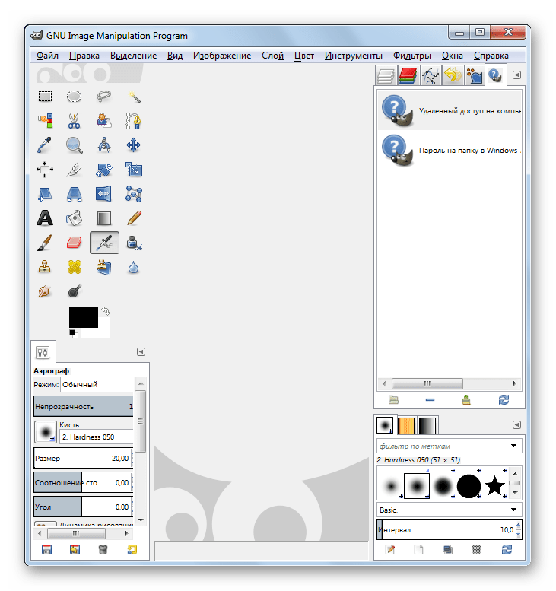
Task: Select the Heal bandage tool
Action: (x=75, y=267)
